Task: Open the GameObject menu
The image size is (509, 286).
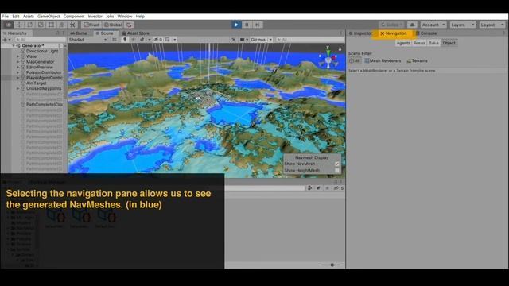Action: tap(49, 16)
